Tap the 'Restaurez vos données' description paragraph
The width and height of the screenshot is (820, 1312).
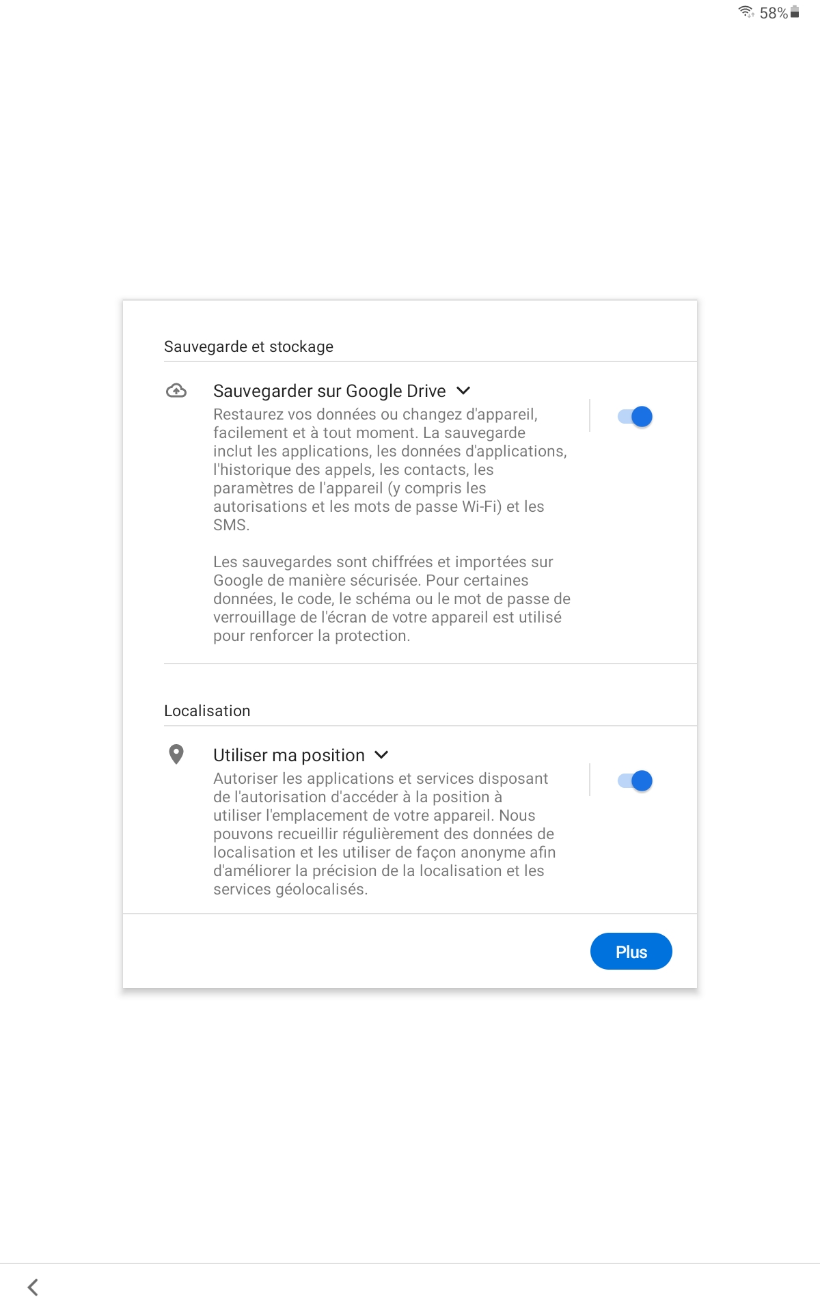pyautogui.click(x=389, y=469)
